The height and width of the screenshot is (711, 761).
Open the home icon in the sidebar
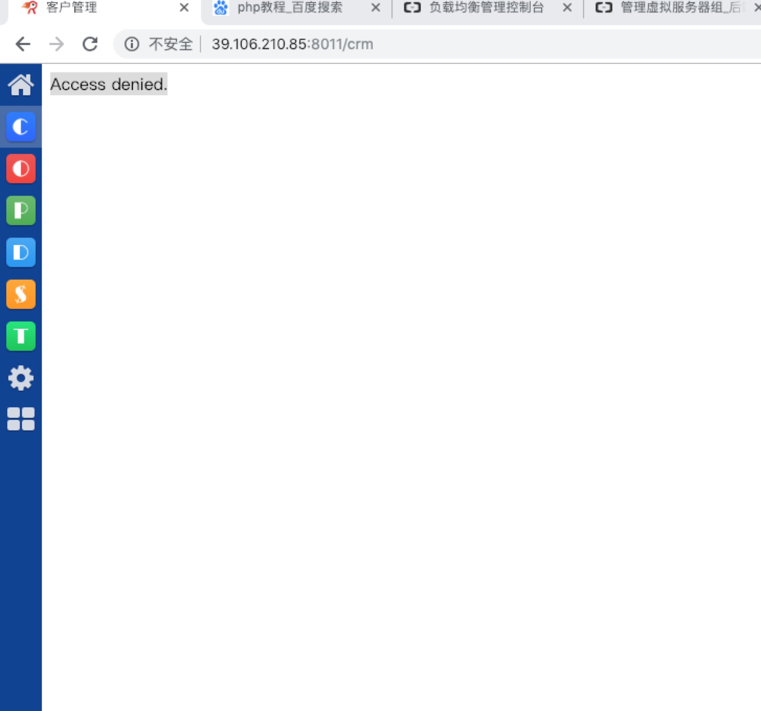pos(21,85)
